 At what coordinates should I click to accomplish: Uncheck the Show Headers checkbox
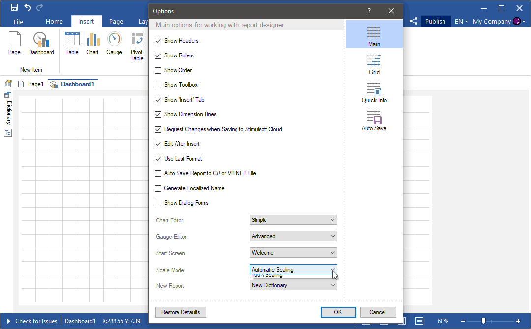(x=158, y=41)
